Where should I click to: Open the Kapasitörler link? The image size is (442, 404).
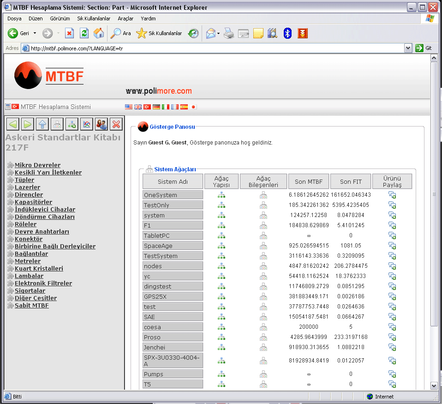[33, 202]
